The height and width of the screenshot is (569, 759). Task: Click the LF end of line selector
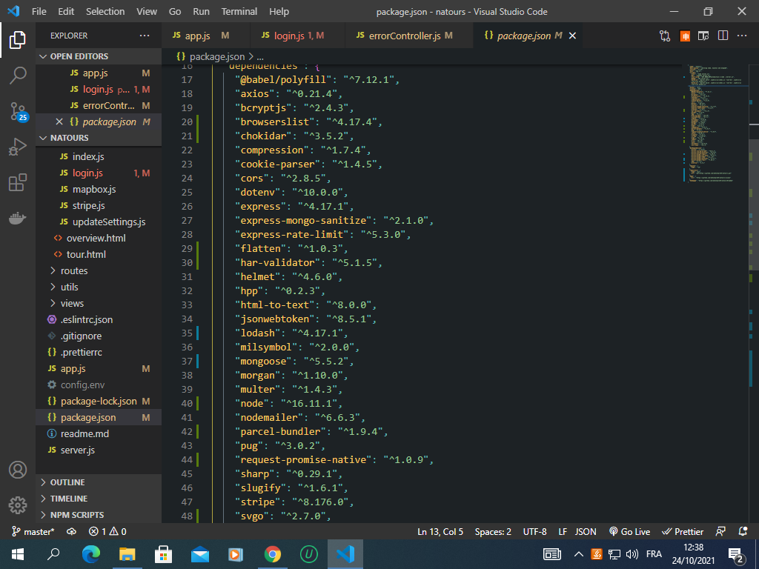pos(563,531)
